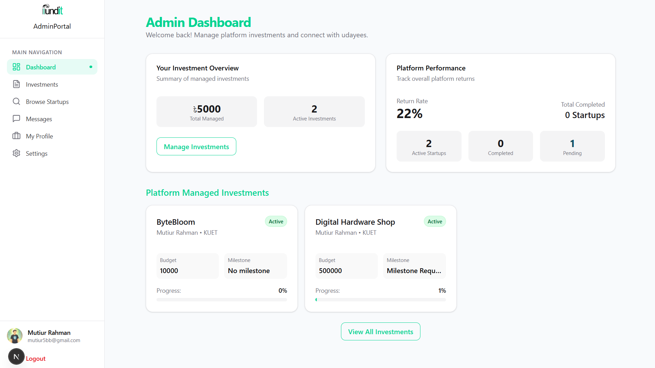
Task: Open the ByteBloom investment card title
Action: point(176,222)
